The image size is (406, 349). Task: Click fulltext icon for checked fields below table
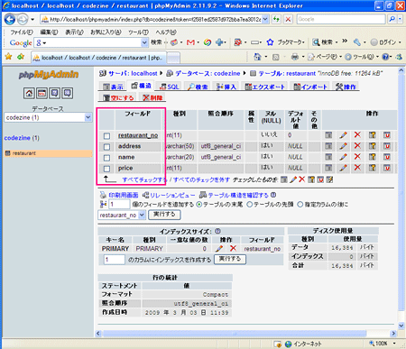pyautogui.click(x=329, y=179)
